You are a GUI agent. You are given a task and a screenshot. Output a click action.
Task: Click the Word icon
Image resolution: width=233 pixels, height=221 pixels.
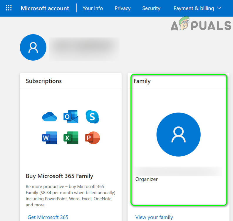click(x=49, y=138)
